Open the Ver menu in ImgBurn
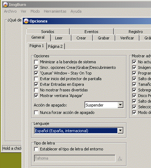The height and width of the screenshot is (168, 151). (x=23, y=11)
